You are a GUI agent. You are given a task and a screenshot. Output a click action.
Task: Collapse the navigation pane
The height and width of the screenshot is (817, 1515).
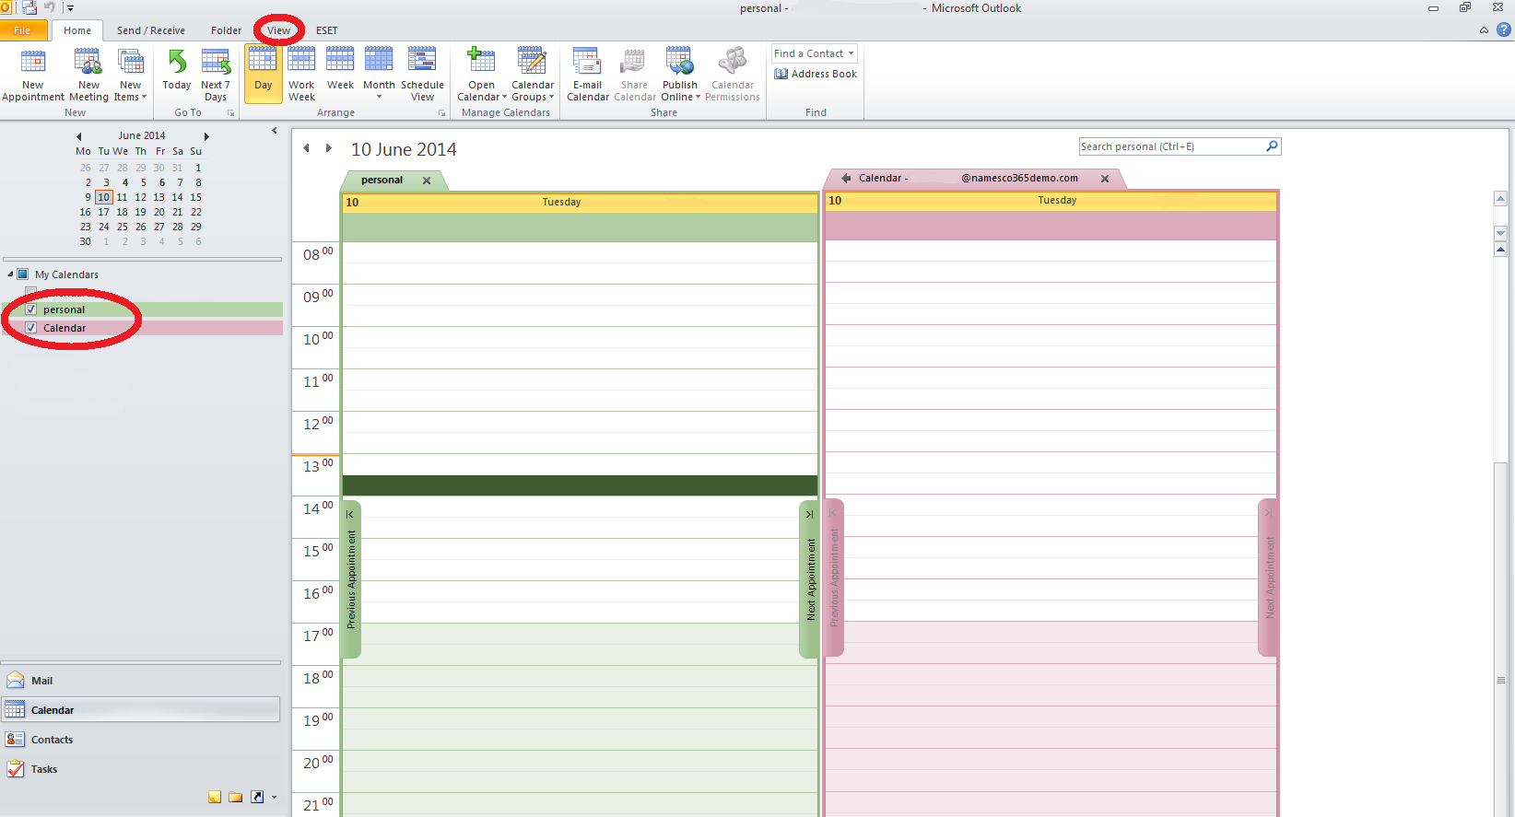pos(275,131)
